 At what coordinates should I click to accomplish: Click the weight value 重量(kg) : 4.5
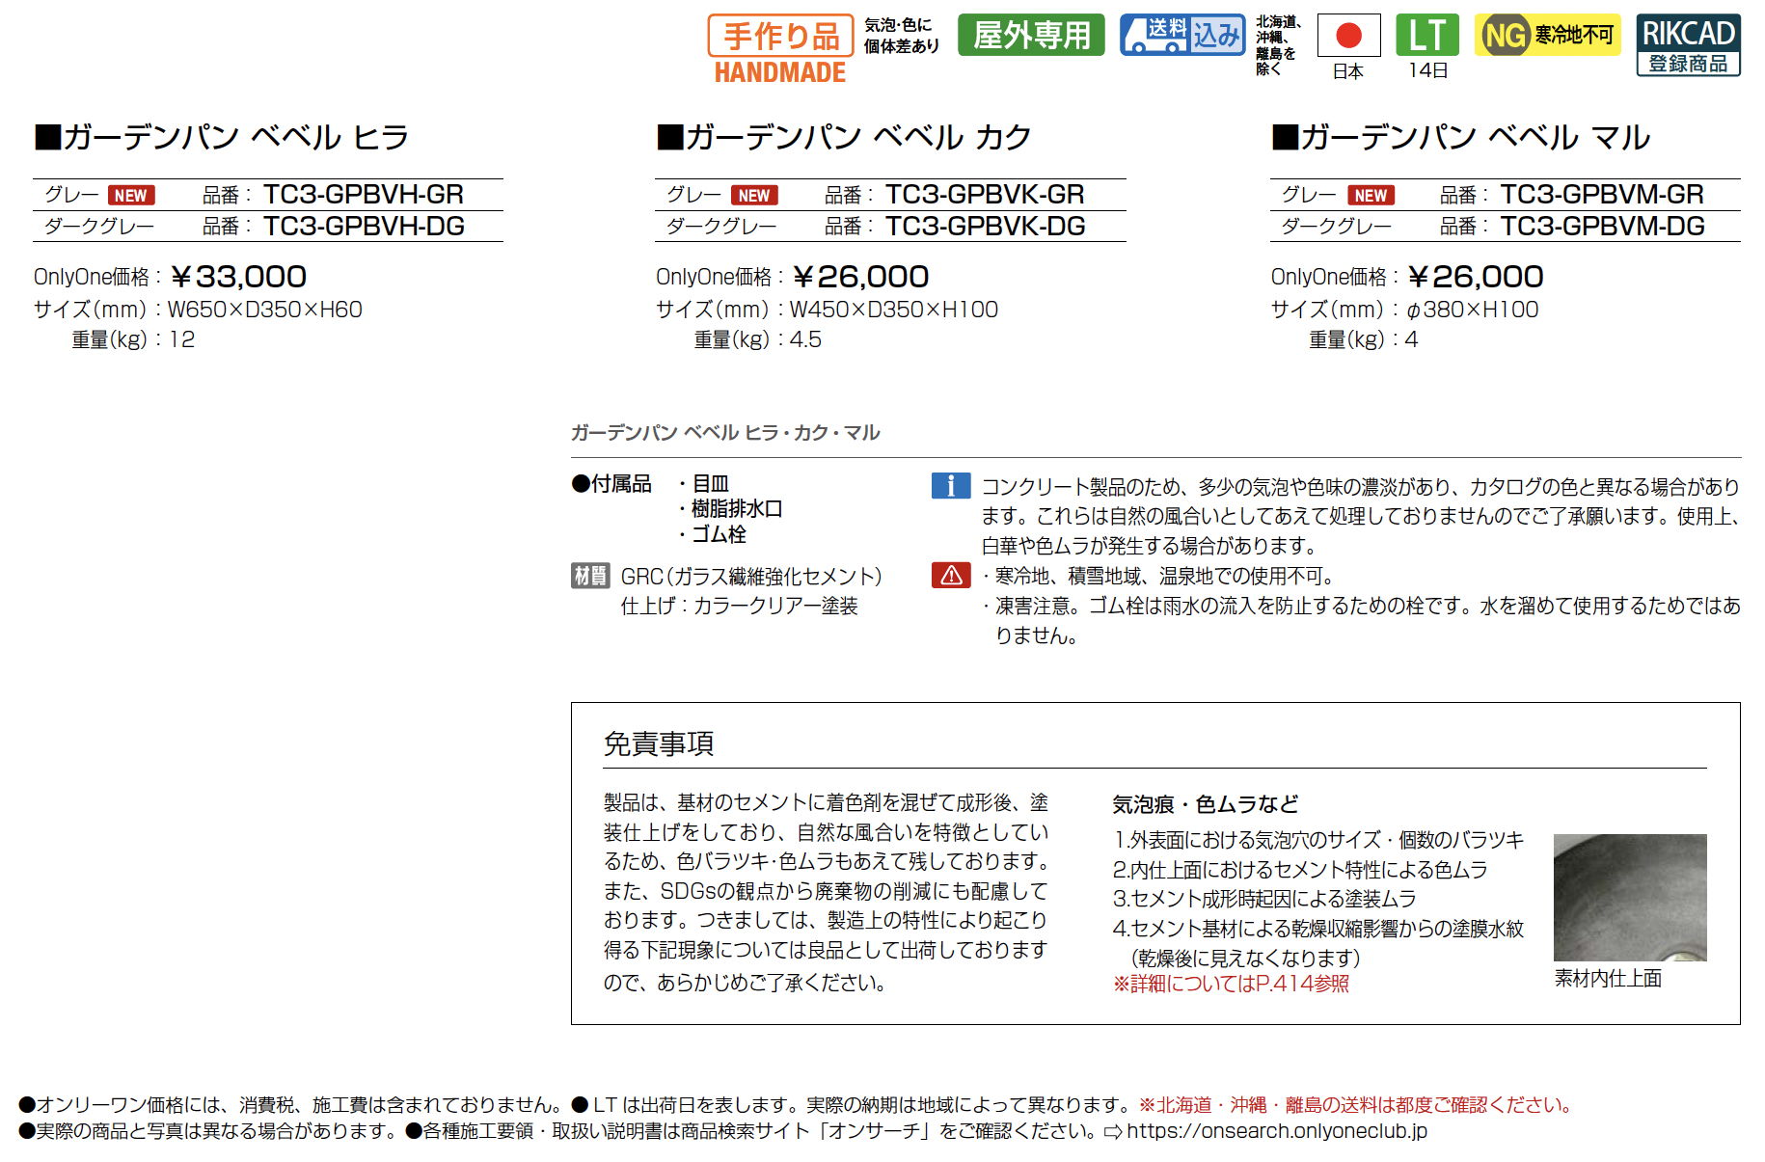point(757,339)
